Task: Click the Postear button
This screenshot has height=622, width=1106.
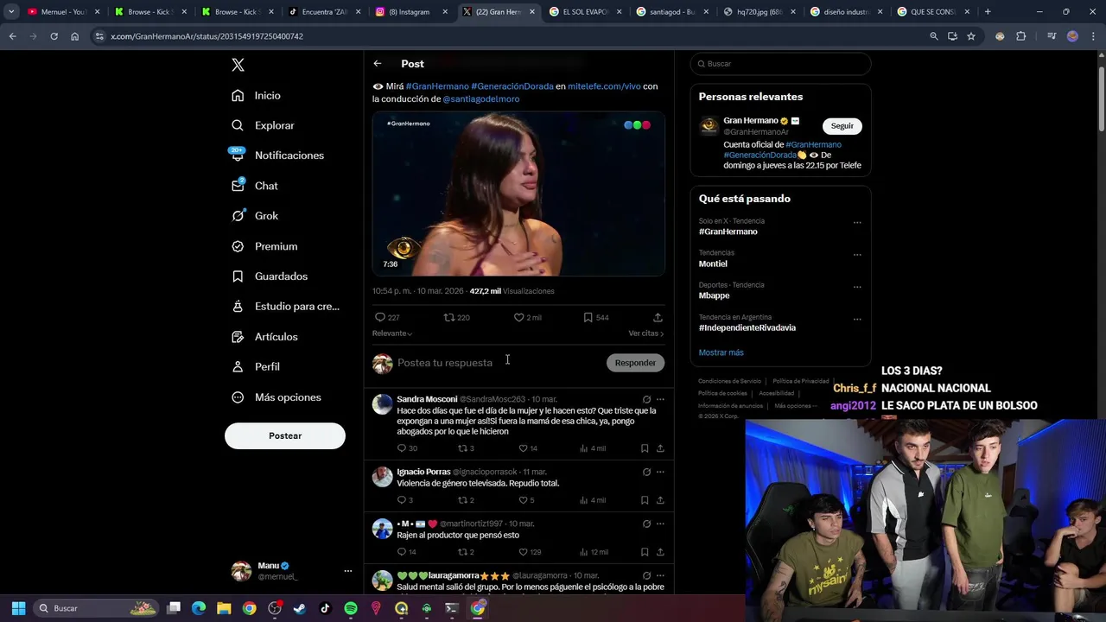Action: pyautogui.click(x=285, y=436)
